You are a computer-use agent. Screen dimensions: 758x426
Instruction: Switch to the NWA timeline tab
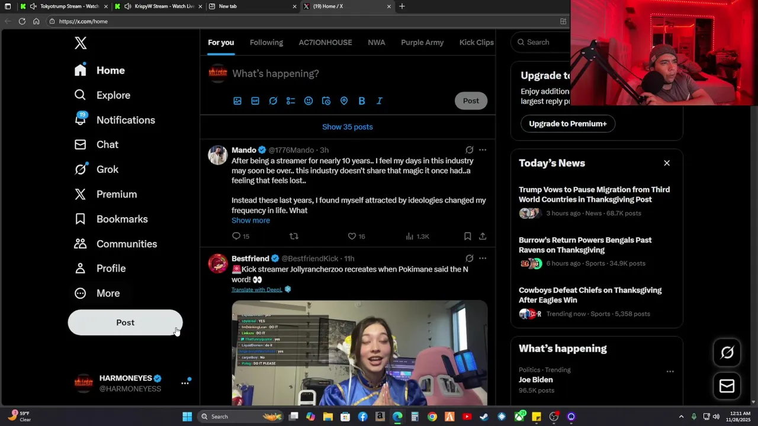376,43
